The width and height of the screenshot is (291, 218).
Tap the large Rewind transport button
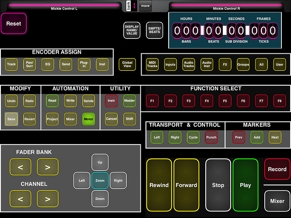(159, 185)
